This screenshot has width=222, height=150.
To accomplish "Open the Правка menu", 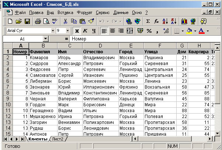I will click(x=36, y=12).
